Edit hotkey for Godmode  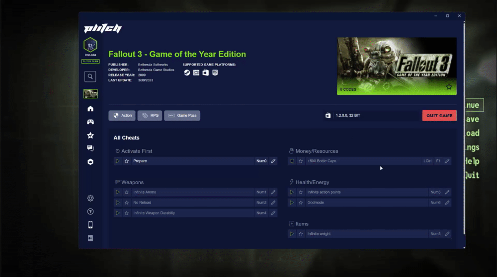[x=447, y=203]
